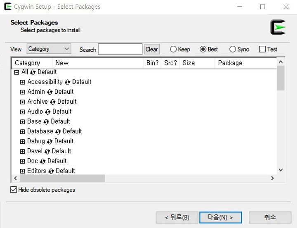Viewport: 297px width, 228px height.
Task: Maximize the Cygwin Setup window
Action: tap(262, 7)
